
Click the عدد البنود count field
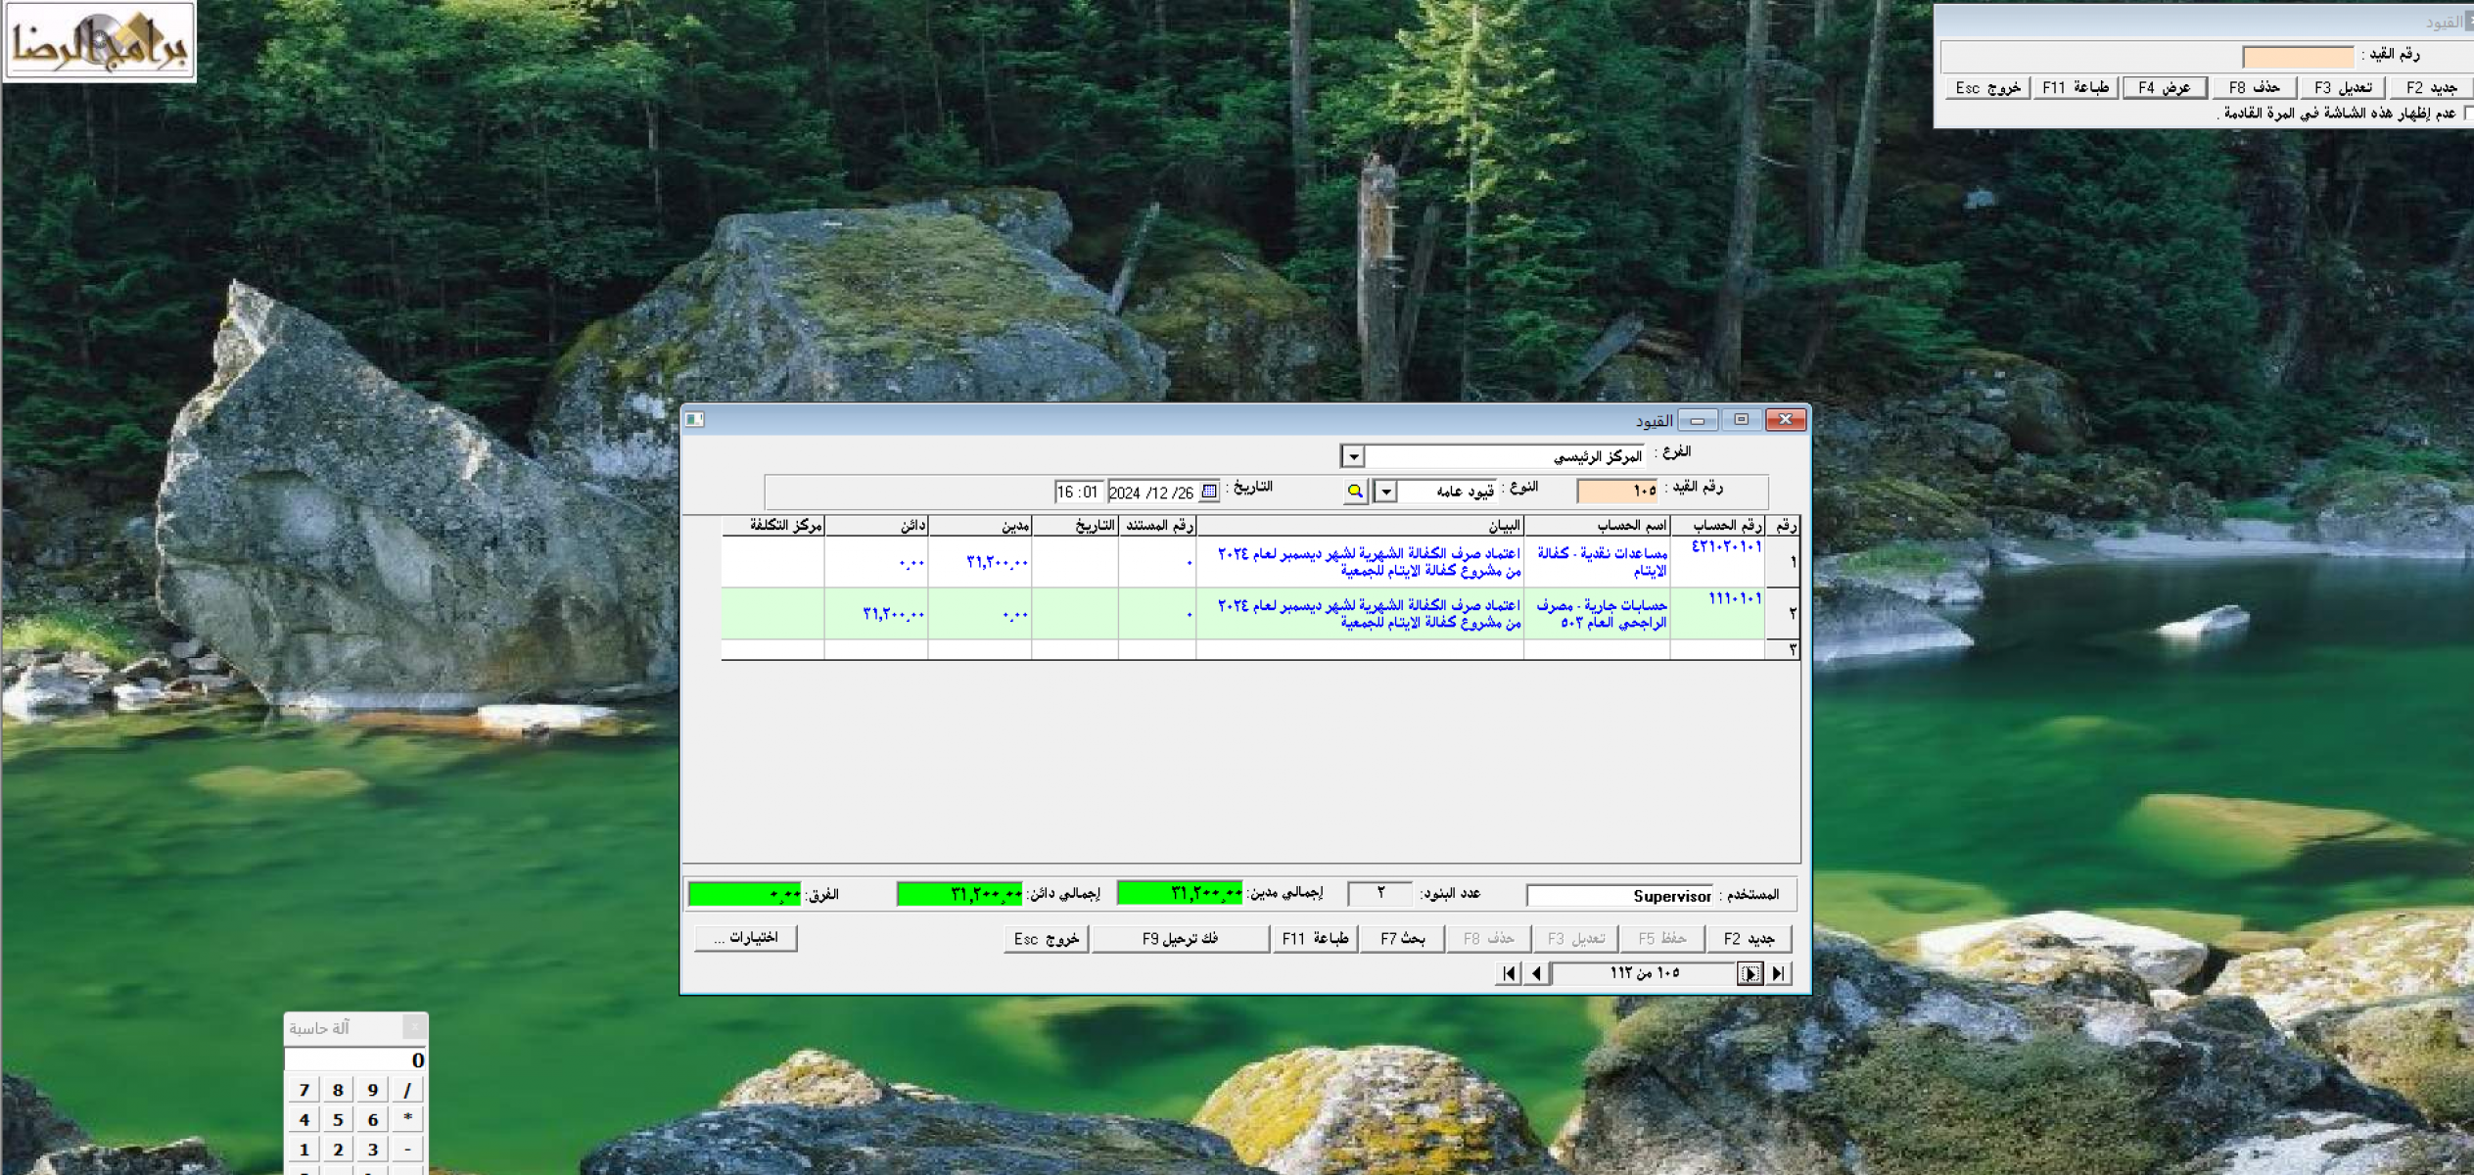coord(1380,893)
